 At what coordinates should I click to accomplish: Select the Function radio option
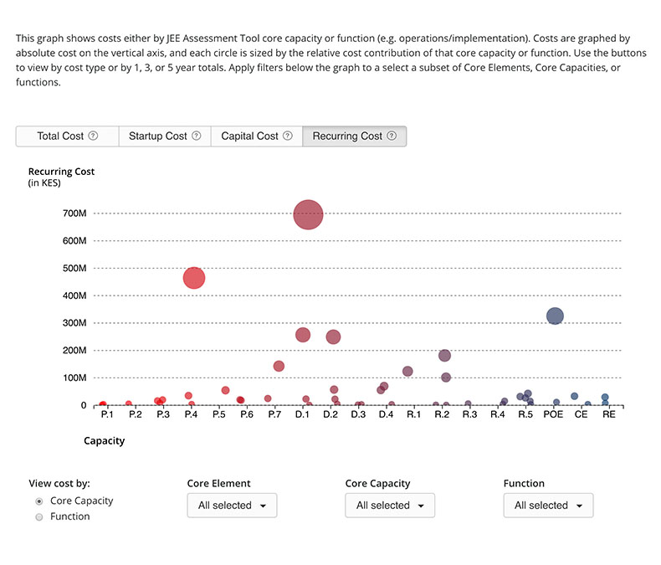click(x=39, y=517)
